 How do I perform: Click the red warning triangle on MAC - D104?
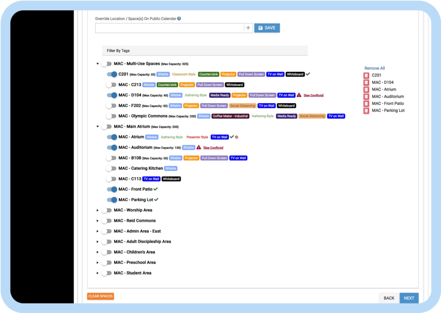tap(299, 95)
